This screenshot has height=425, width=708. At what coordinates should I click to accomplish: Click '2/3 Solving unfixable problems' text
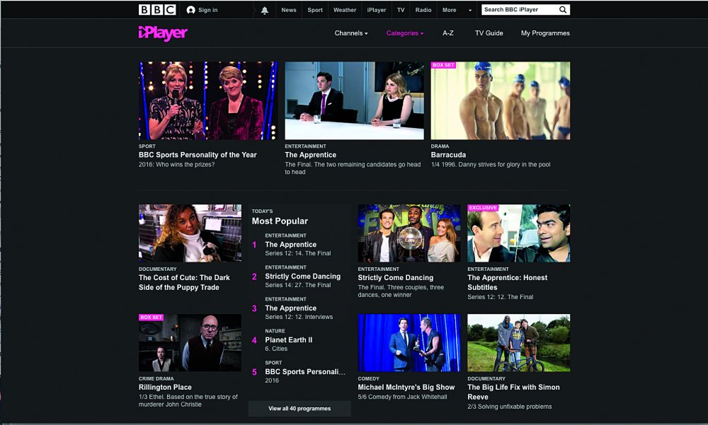(509, 407)
